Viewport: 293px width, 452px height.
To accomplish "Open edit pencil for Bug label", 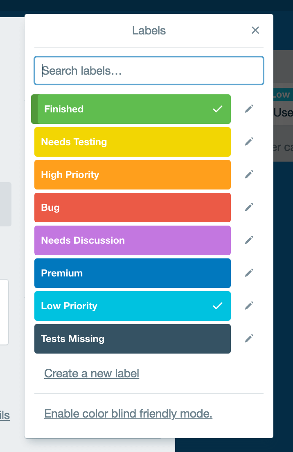I will pos(249,207).
